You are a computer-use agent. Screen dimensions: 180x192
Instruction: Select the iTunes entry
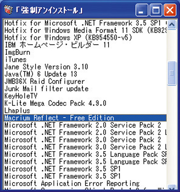point(85,60)
